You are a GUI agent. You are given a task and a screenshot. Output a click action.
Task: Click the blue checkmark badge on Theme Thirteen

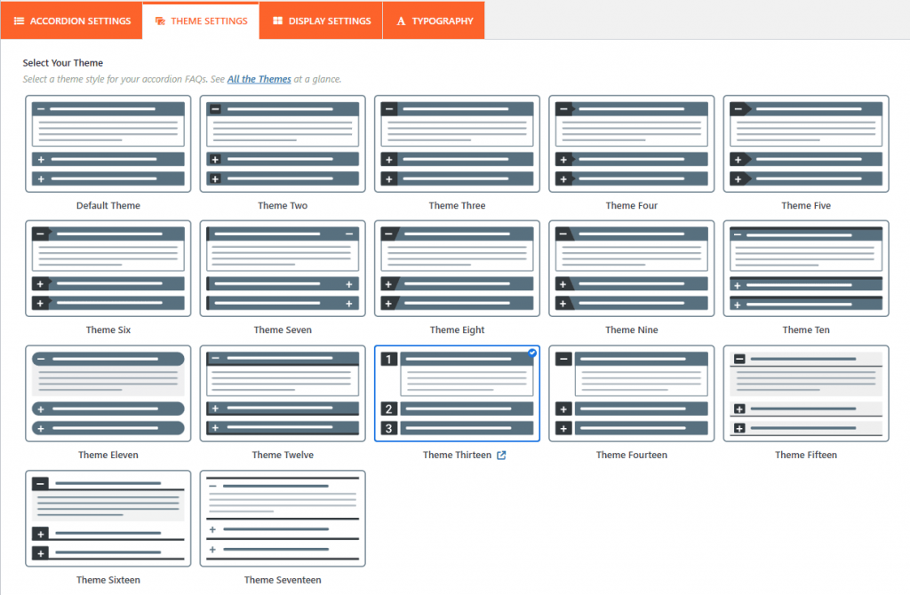(531, 353)
